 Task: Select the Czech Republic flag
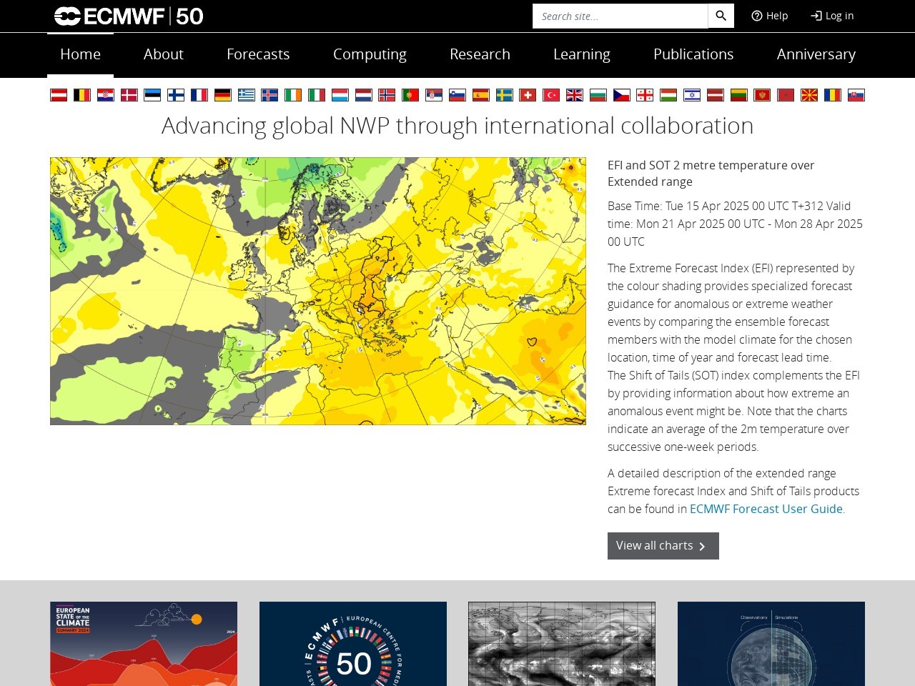(622, 95)
